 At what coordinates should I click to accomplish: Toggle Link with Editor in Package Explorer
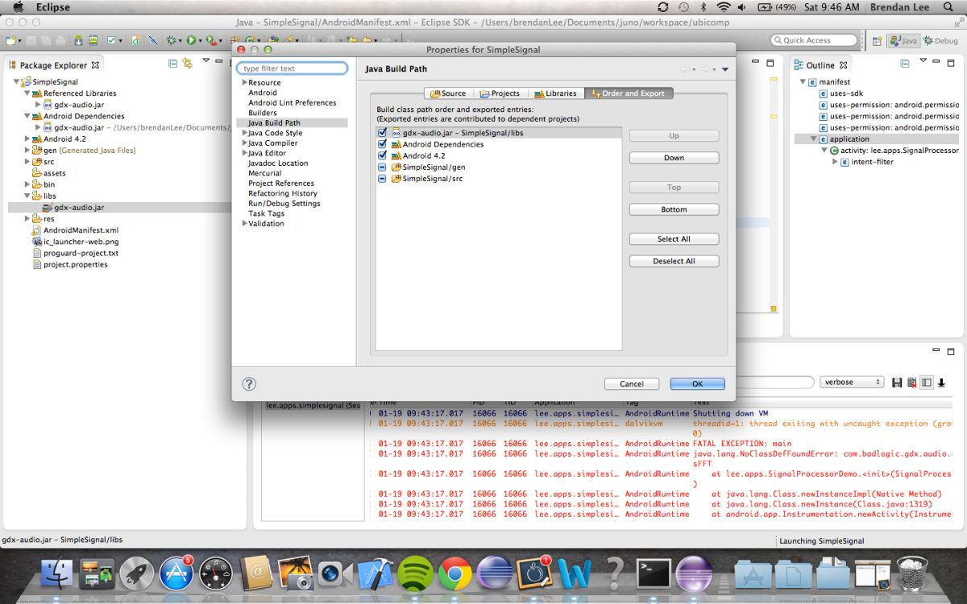pyautogui.click(x=187, y=64)
